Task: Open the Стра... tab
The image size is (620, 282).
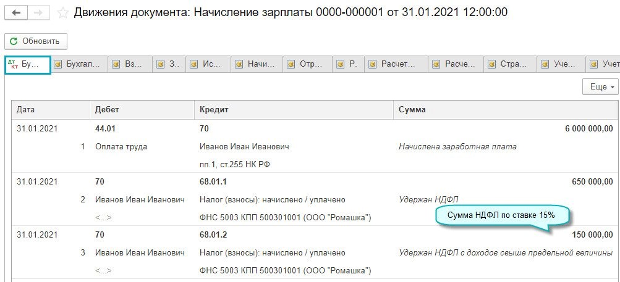Action: tap(513, 64)
